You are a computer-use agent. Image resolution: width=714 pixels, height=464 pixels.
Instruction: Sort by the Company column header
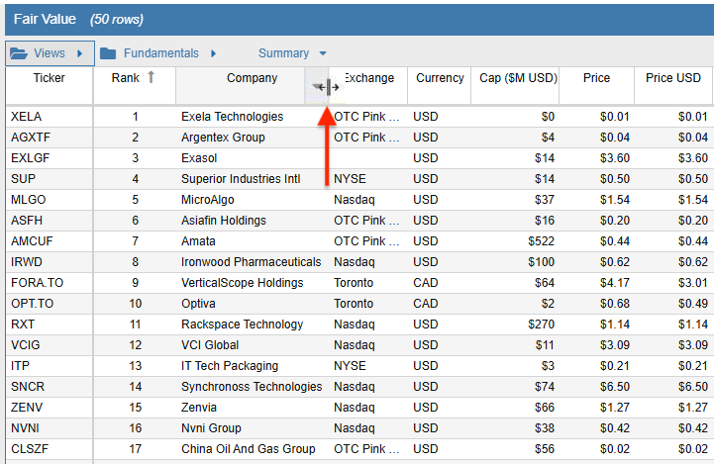pyautogui.click(x=252, y=78)
